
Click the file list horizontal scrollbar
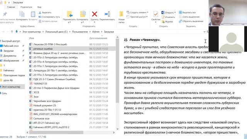(56, 132)
